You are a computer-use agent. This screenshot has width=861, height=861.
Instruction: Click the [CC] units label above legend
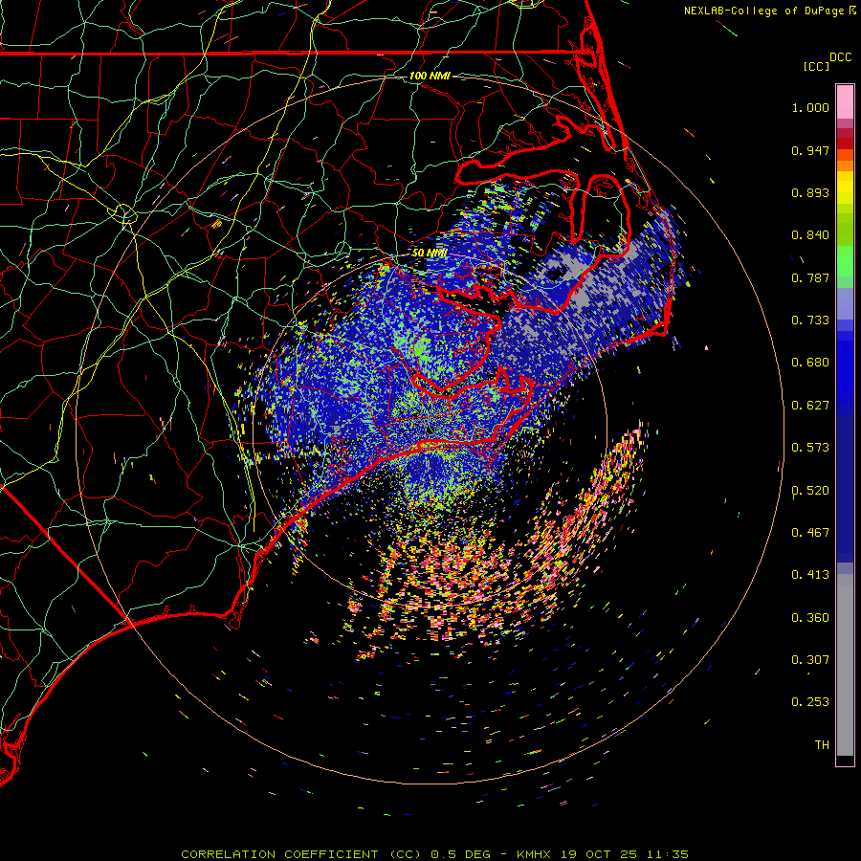coord(816,66)
